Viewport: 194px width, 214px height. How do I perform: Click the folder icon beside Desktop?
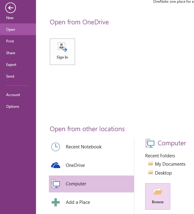150,173
